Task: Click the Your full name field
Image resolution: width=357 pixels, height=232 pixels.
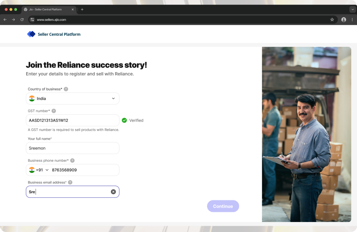Action: coord(73,148)
